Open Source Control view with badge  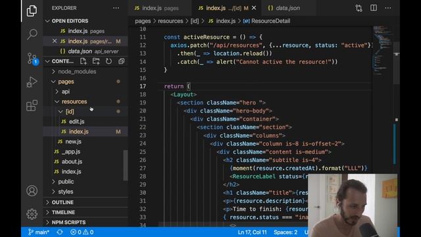(32, 59)
